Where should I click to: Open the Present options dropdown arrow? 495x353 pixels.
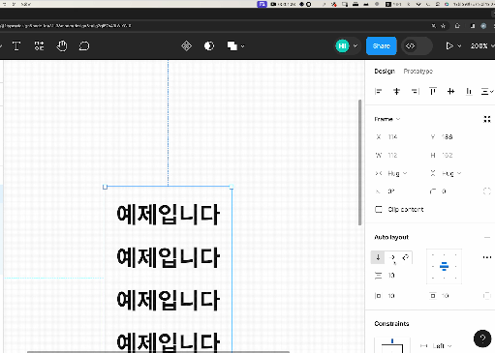pos(459,46)
